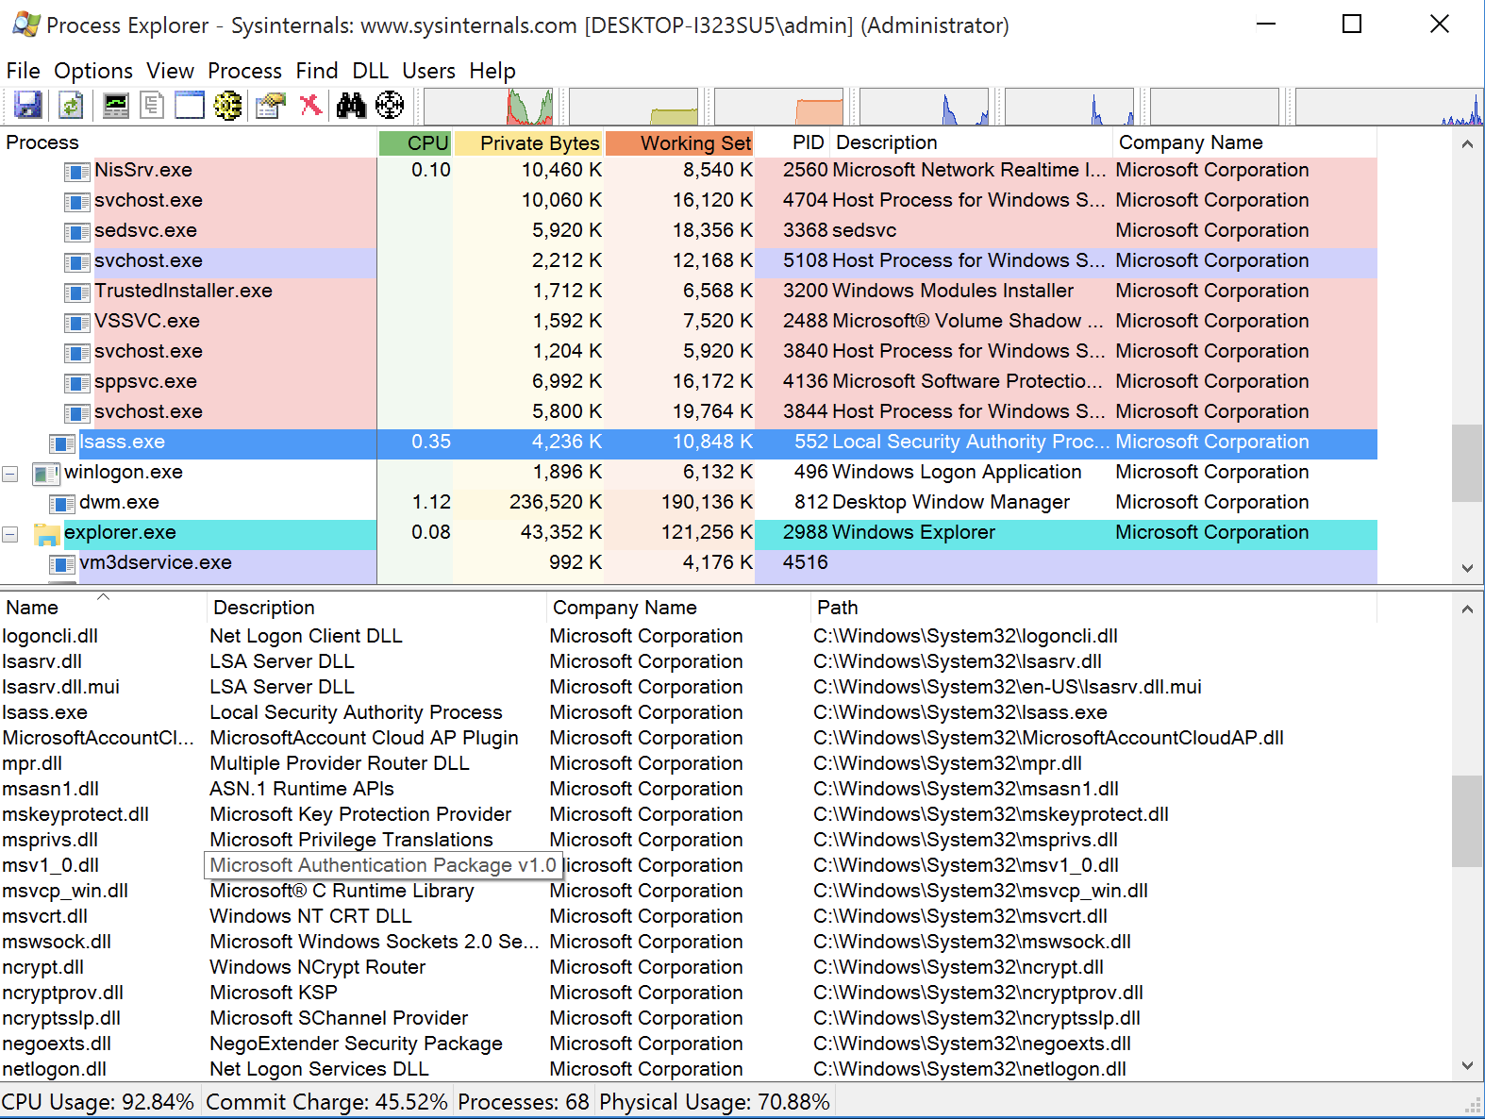Click the red X Kill Process icon

[310, 105]
